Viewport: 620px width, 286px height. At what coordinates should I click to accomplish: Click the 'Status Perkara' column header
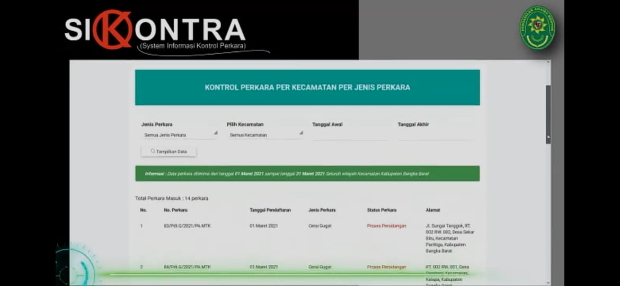(382, 210)
